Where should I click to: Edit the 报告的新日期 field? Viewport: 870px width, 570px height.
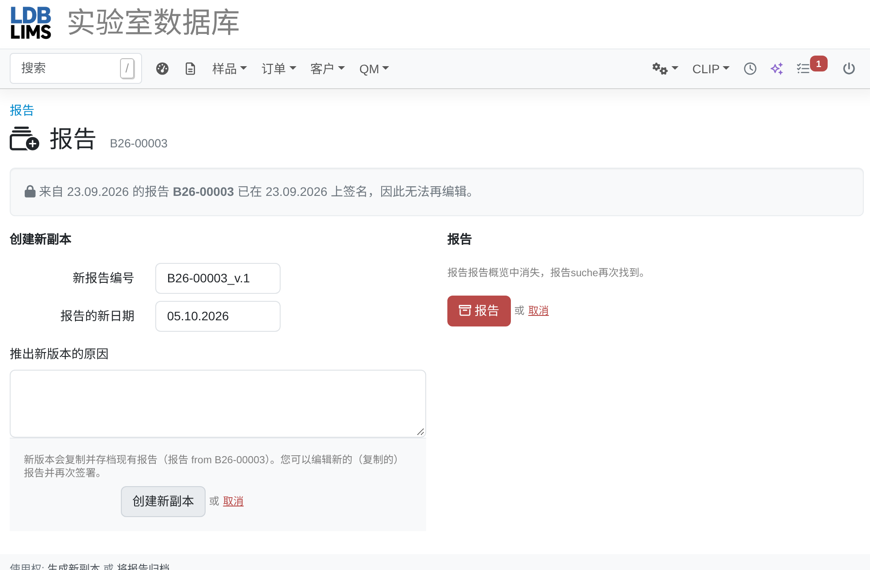pyautogui.click(x=218, y=316)
